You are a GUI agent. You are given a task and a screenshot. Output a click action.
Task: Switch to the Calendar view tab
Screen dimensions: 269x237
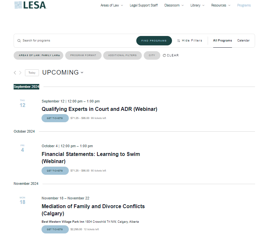(243, 41)
